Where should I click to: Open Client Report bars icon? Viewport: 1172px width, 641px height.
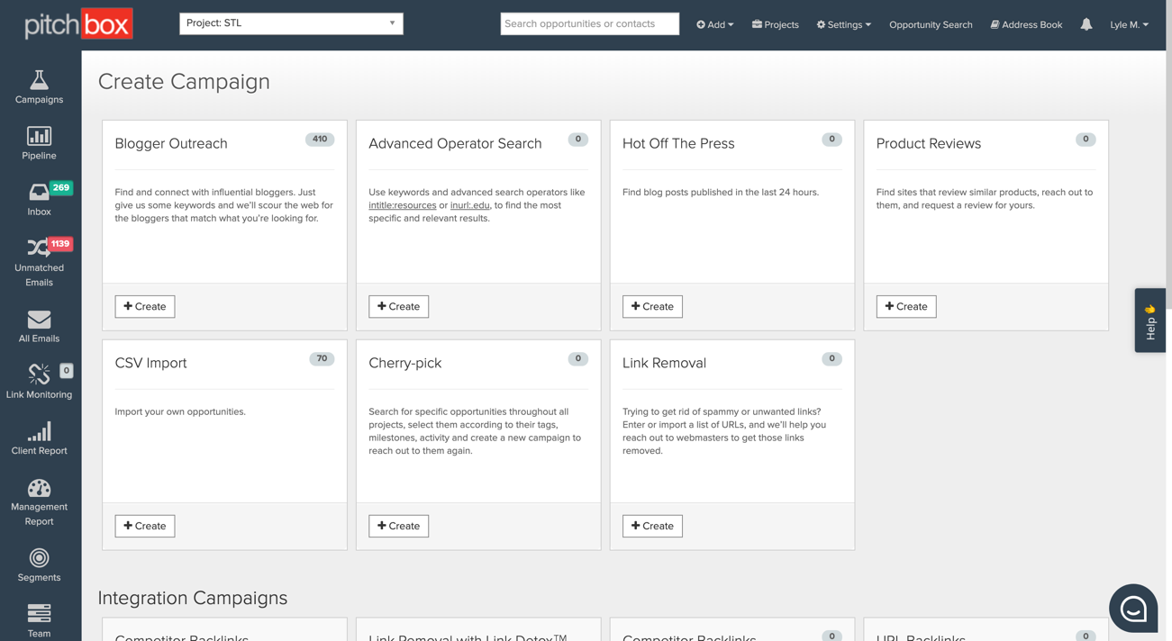click(x=39, y=431)
